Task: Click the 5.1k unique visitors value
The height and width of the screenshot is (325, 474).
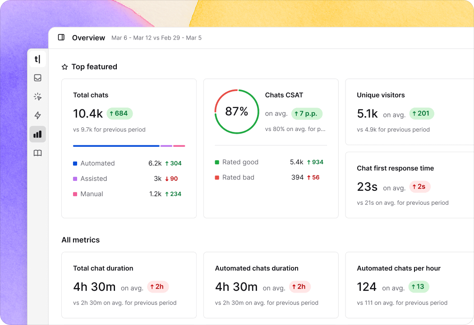Action: (x=367, y=113)
